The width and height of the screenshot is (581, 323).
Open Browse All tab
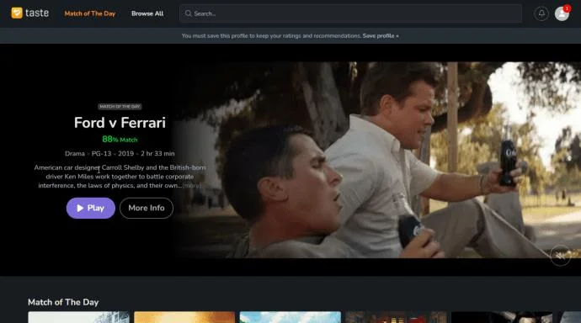[147, 13]
